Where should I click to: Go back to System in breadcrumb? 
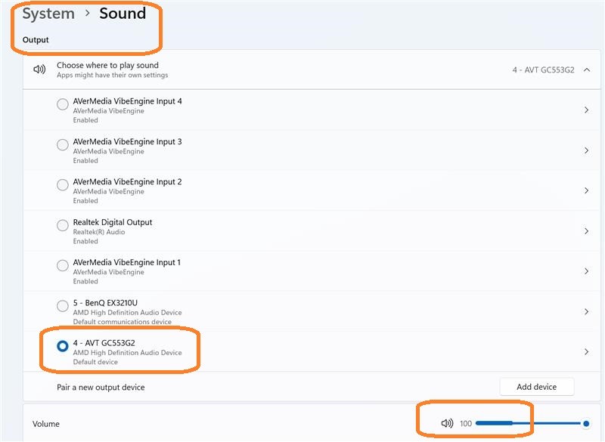click(x=48, y=14)
